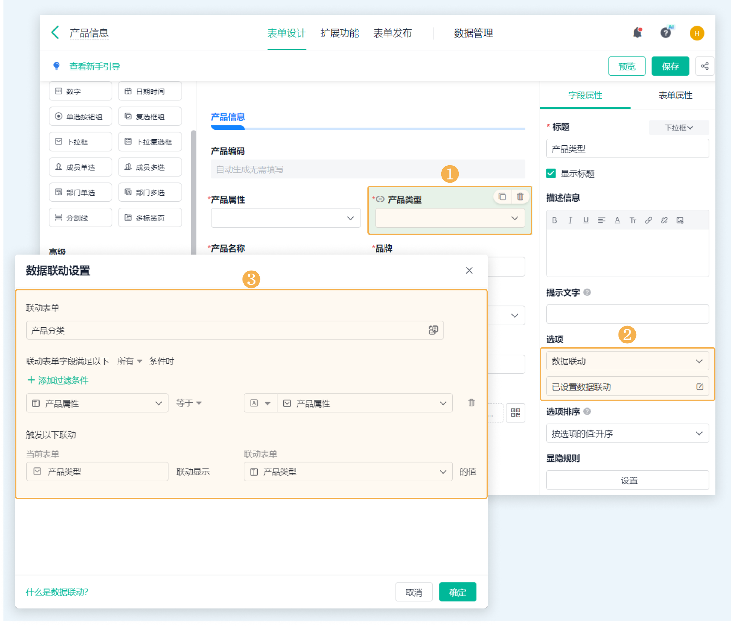Open the AI help icon
This screenshot has height=626, width=731.
pos(666,33)
